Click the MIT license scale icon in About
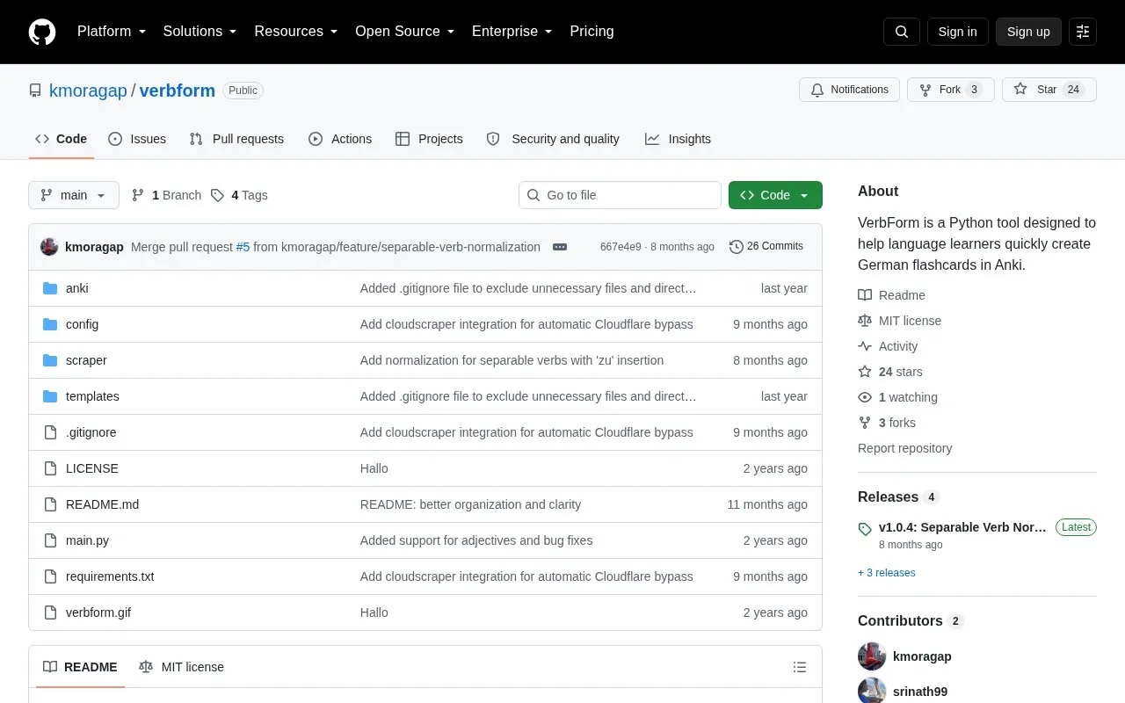 (x=865, y=321)
